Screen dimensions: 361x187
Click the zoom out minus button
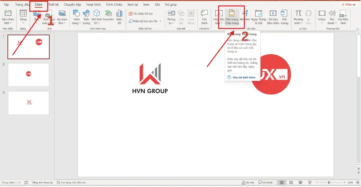click(x=317, y=182)
